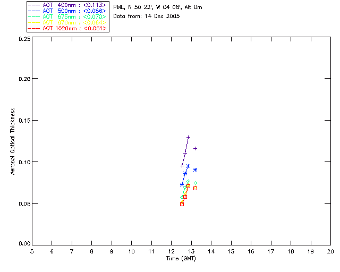Click the x-axis tick label 9

click(112, 251)
